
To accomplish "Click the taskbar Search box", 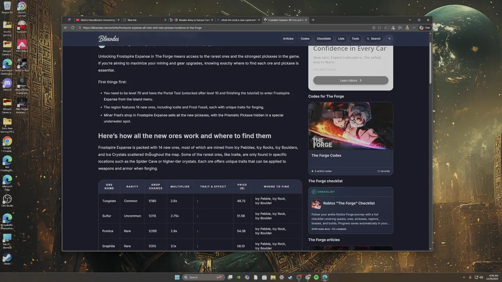I will (x=204, y=277).
